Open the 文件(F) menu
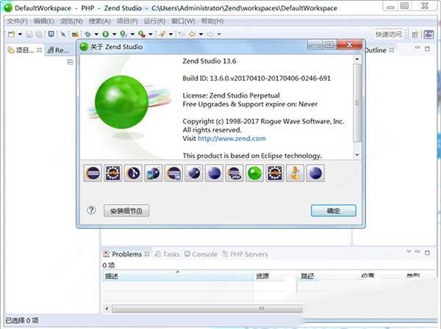The height and width of the screenshot is (329, 441). (x=17, y=21)
